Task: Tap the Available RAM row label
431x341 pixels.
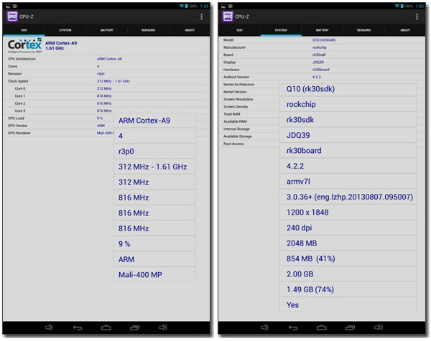Action: click(235, 122)
